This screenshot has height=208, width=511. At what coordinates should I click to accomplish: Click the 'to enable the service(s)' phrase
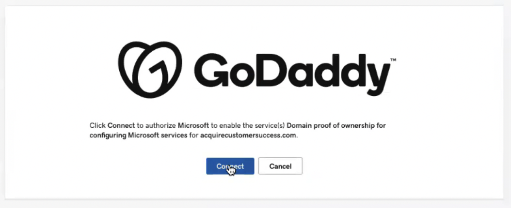click(248, 125)
